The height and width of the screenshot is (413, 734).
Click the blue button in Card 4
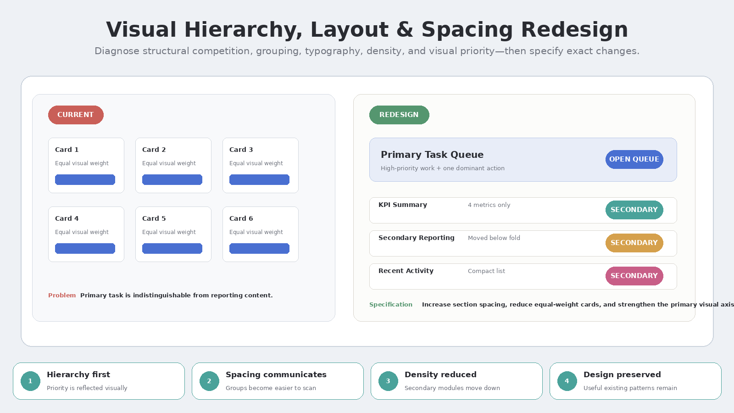[x=85, y=248]
